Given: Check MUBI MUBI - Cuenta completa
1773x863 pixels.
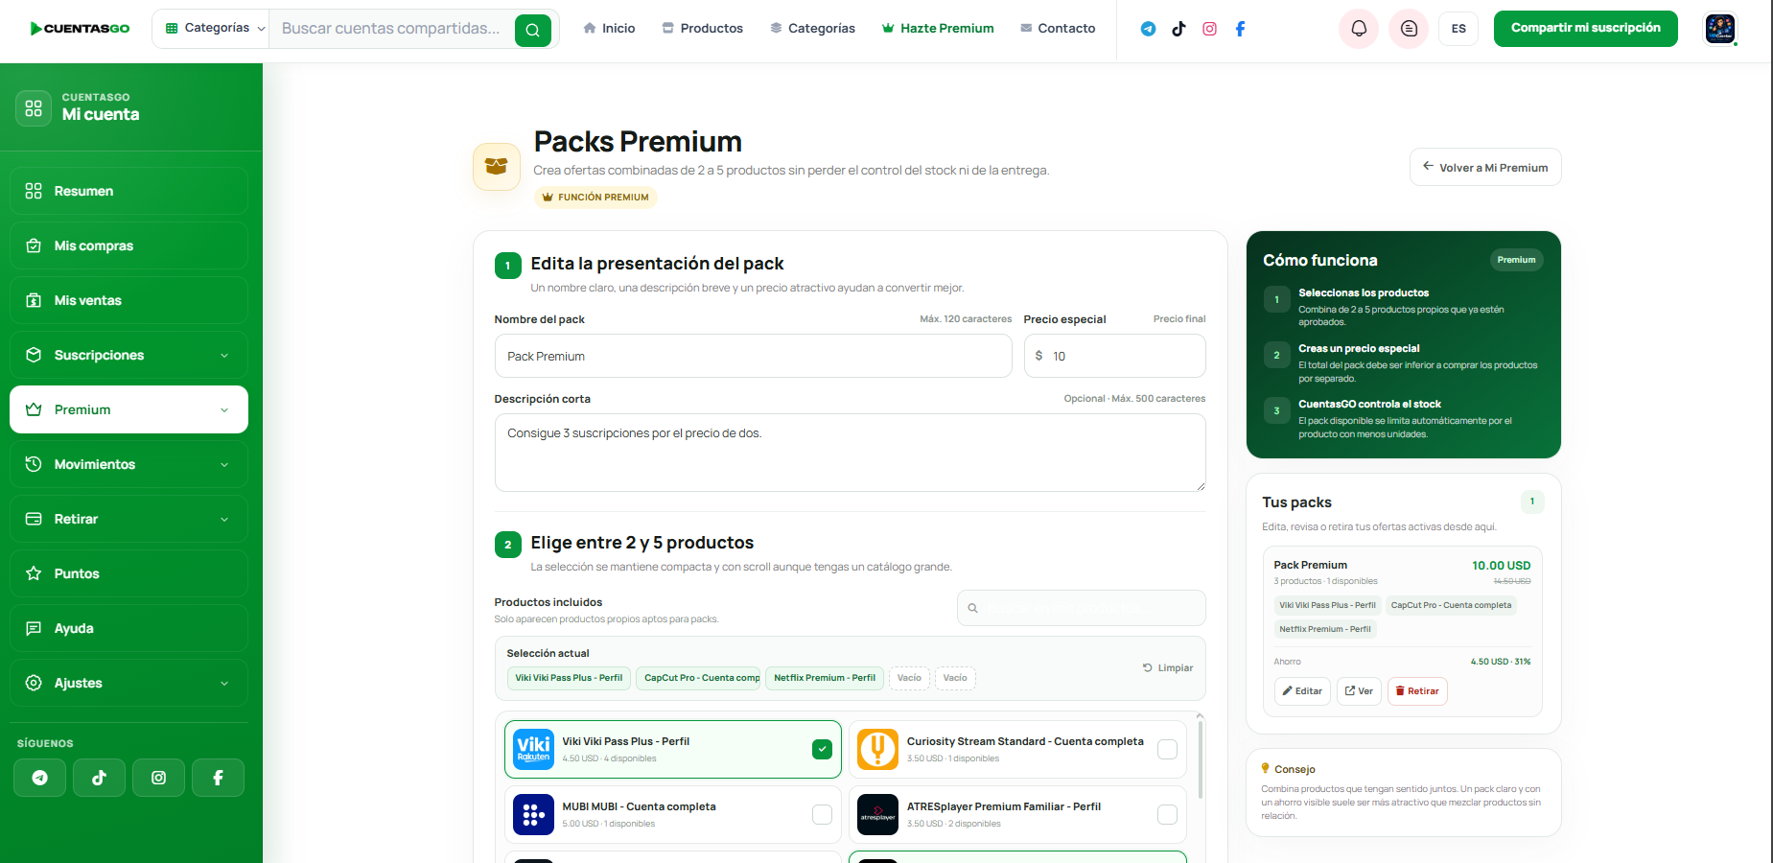Looking at the screenshot, I should click(822, 814).
